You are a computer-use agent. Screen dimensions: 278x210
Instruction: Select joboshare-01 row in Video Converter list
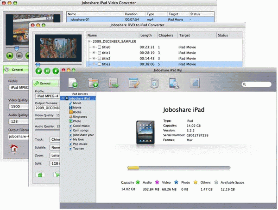(x=140, y=19)
